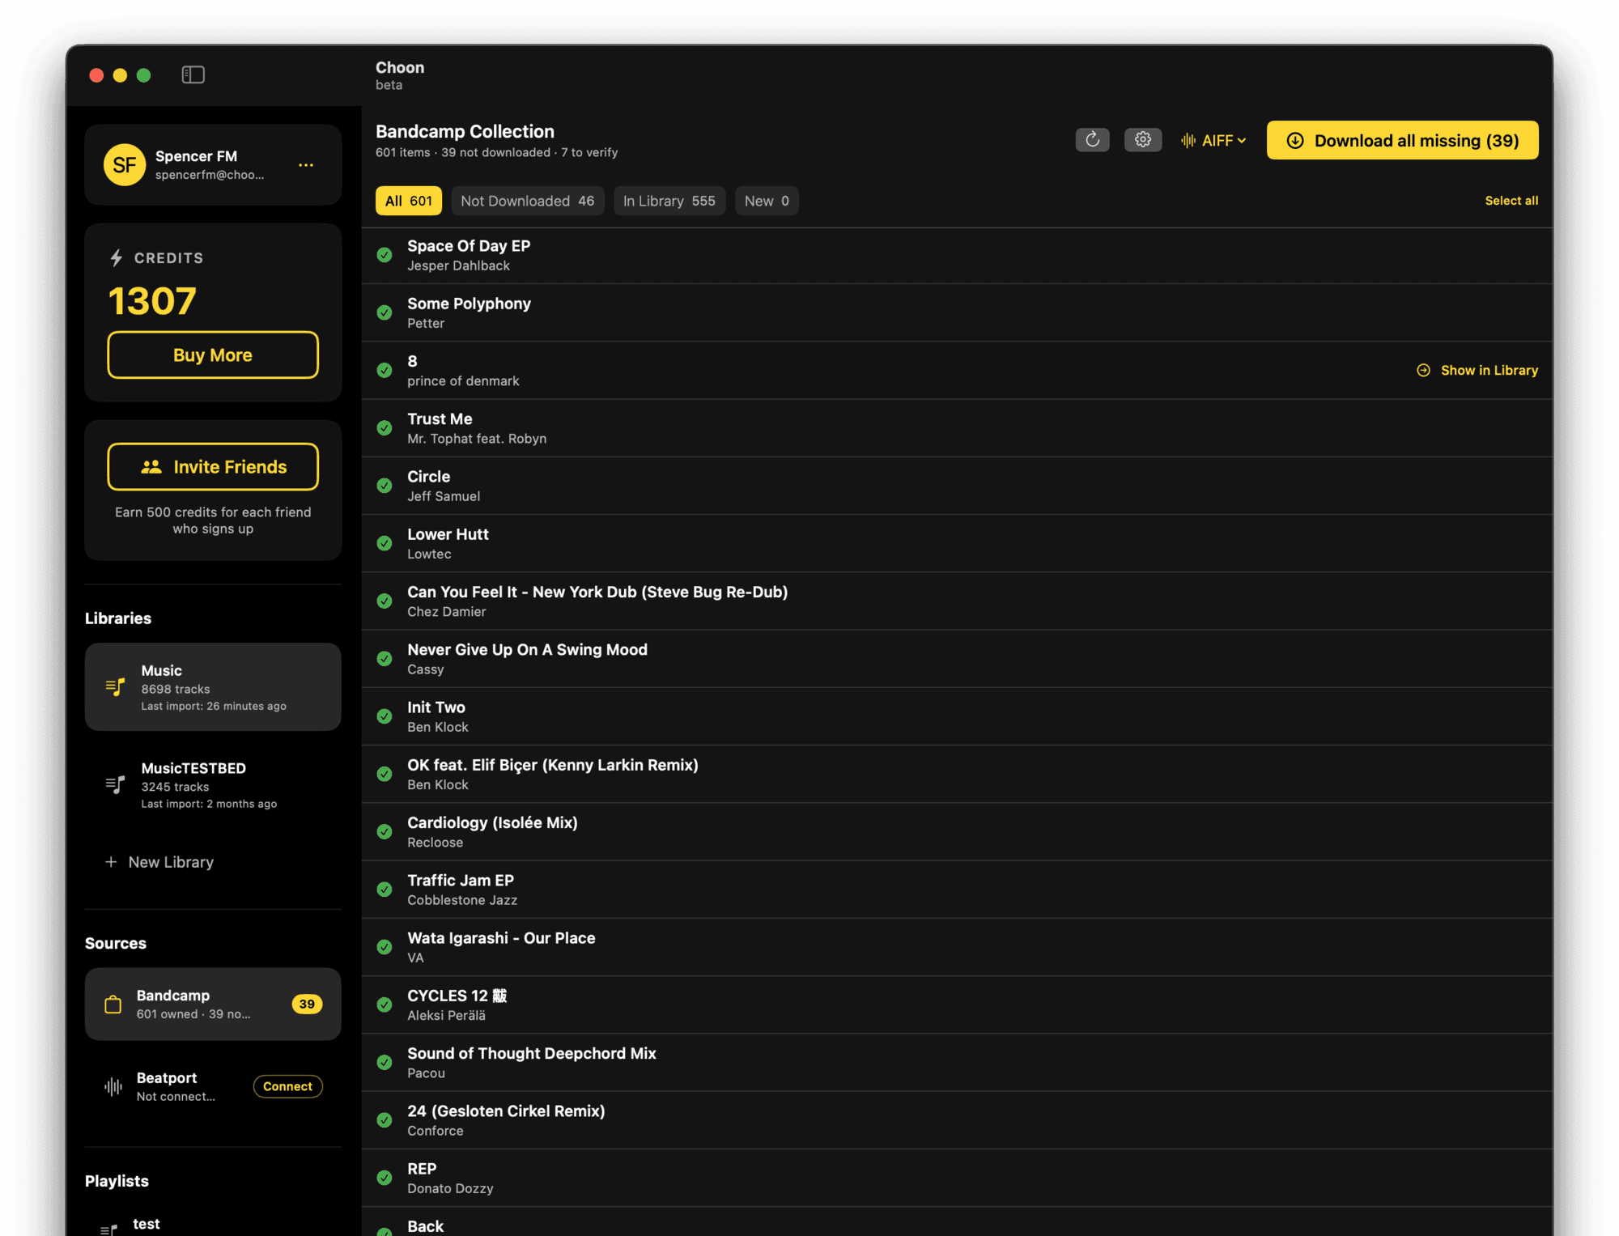This screenshot has width=1619, height=1236.
Task: Select Lower Hutt by Lowtec
Action: [957, 543]
